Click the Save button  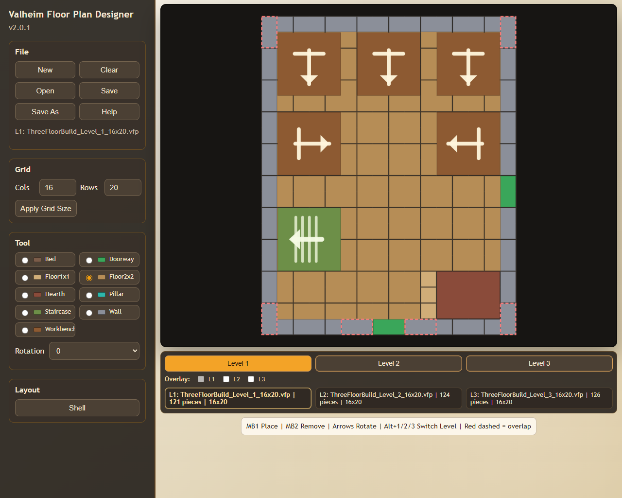(x=109, y=91)
